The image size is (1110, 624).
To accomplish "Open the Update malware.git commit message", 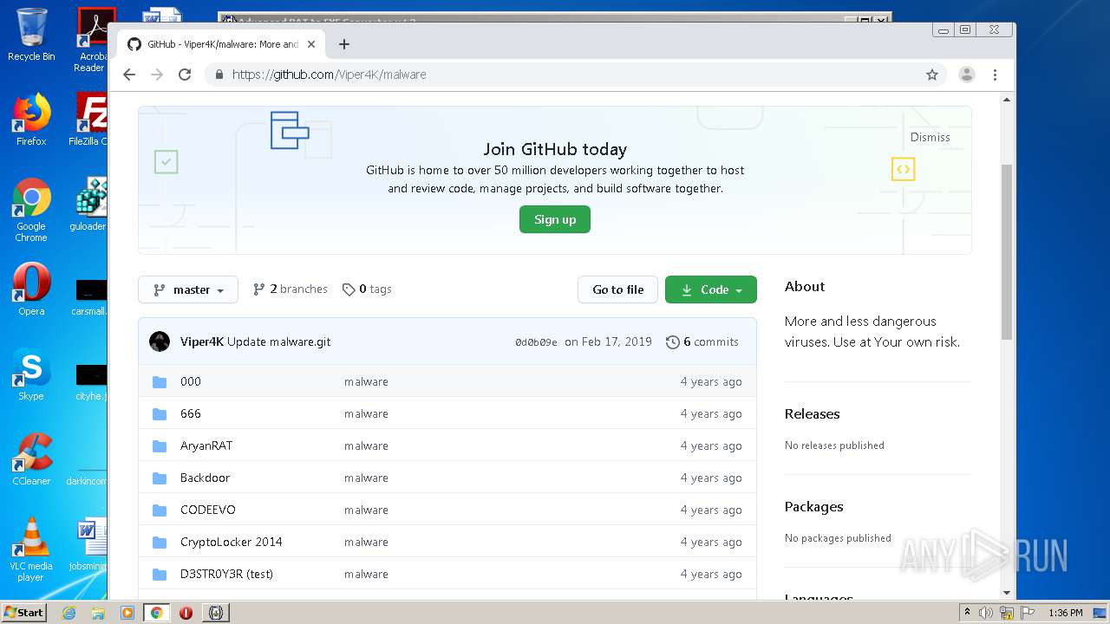I will coord(278,341).
